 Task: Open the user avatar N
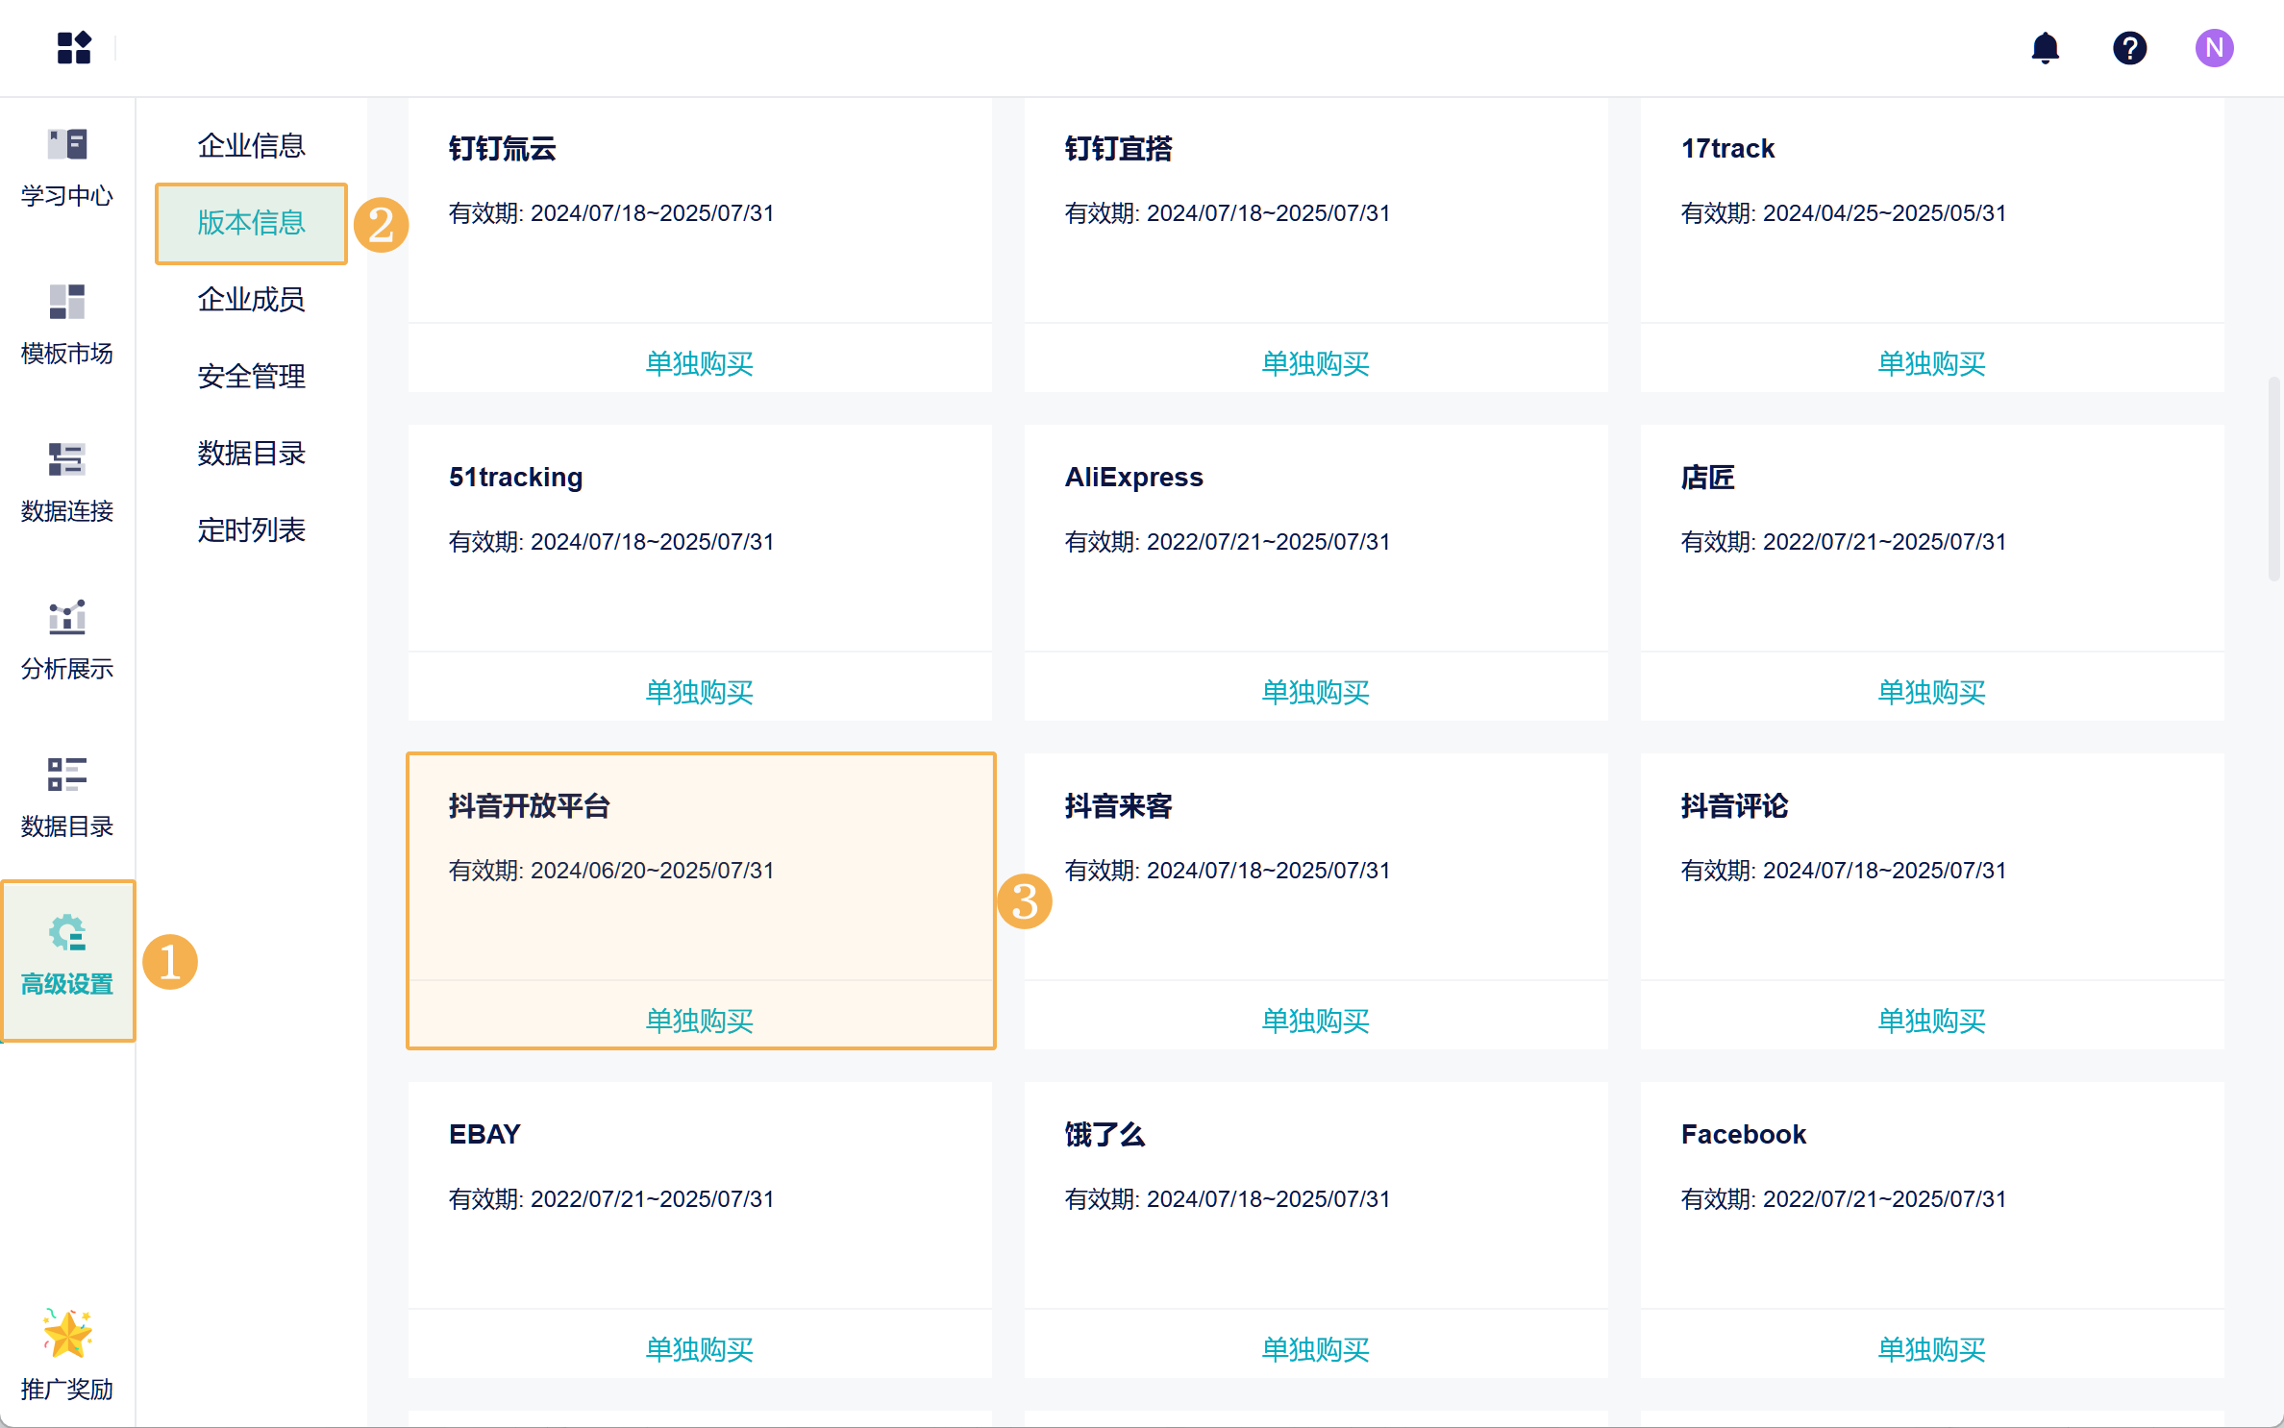click(2214, 47)
